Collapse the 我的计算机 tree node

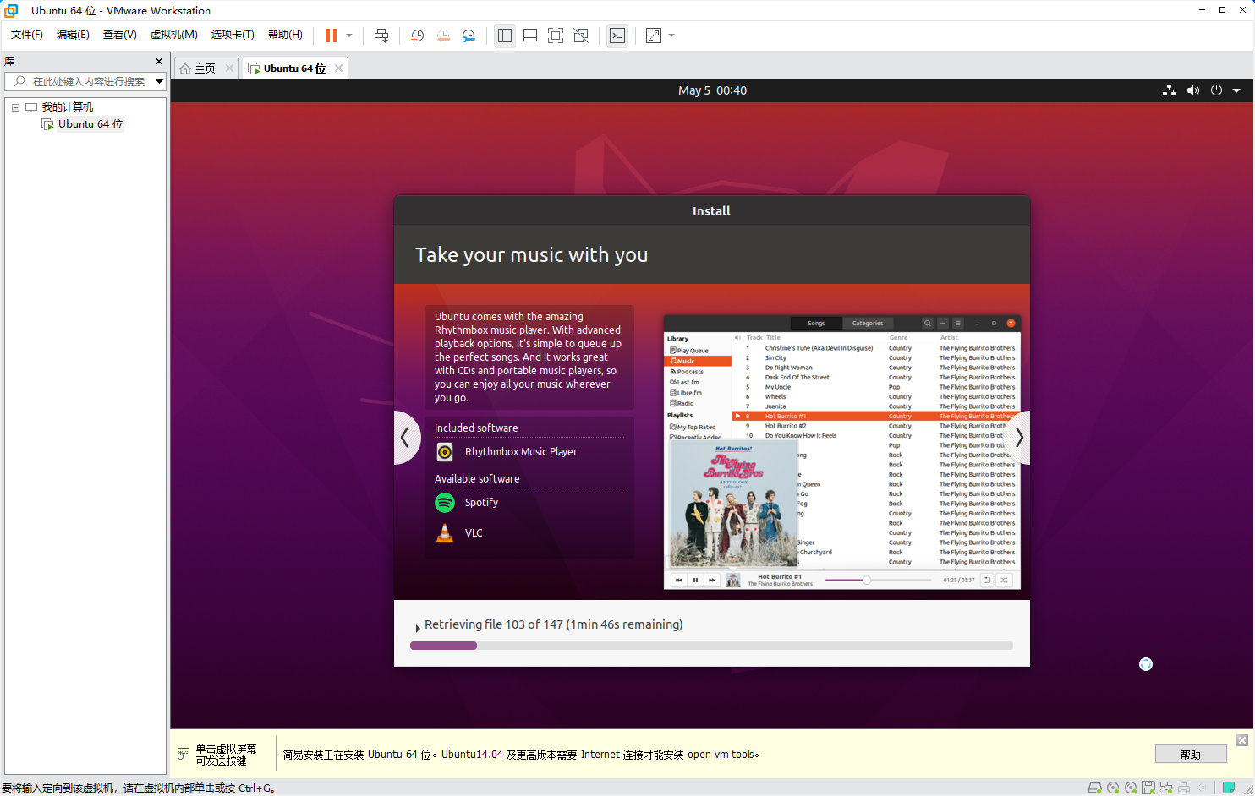(x=15, y=107)
